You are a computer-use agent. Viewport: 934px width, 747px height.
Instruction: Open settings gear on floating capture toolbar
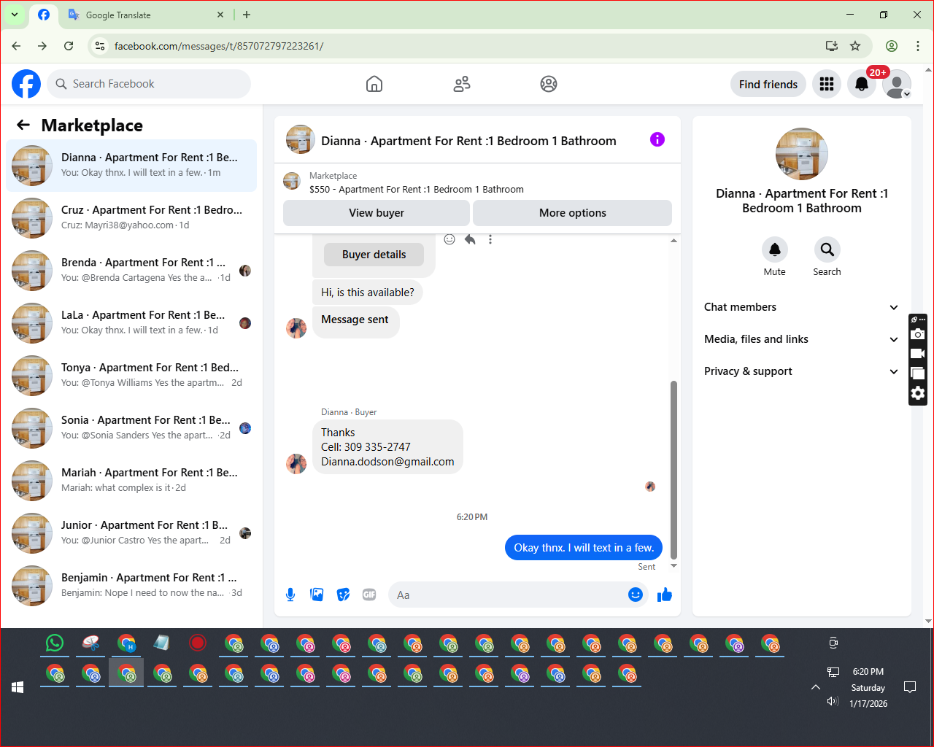(918, 393)
